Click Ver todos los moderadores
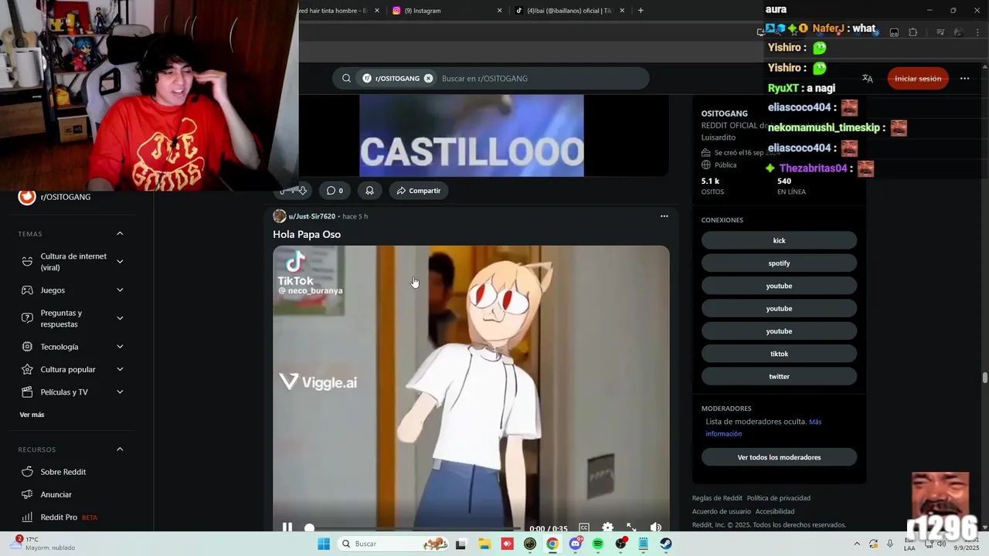The width and height of the screenshot is (989, 556). click(x=779, y=457)
